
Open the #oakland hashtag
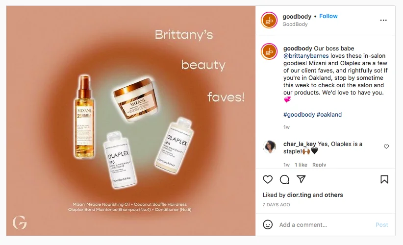[x=329, y=115]
